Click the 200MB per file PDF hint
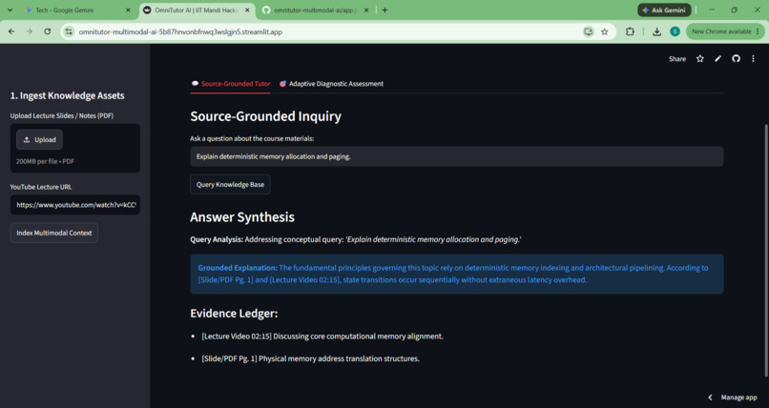769x408 pixels. [x=45, y=161]
